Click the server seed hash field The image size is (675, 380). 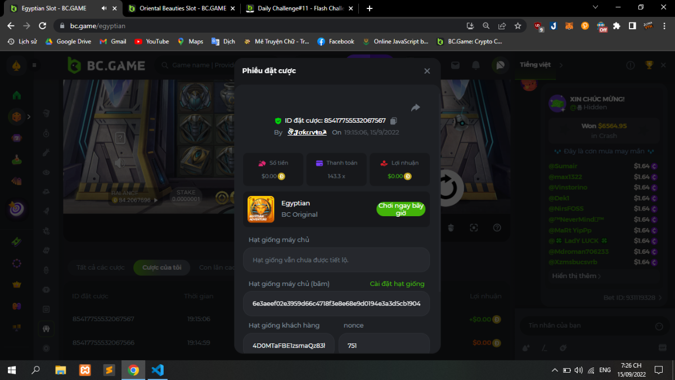[336, 303]
